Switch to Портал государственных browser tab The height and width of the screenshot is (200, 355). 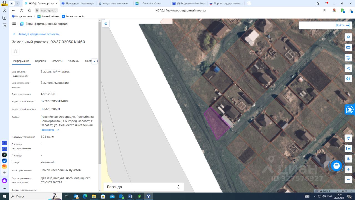point(226,3)
